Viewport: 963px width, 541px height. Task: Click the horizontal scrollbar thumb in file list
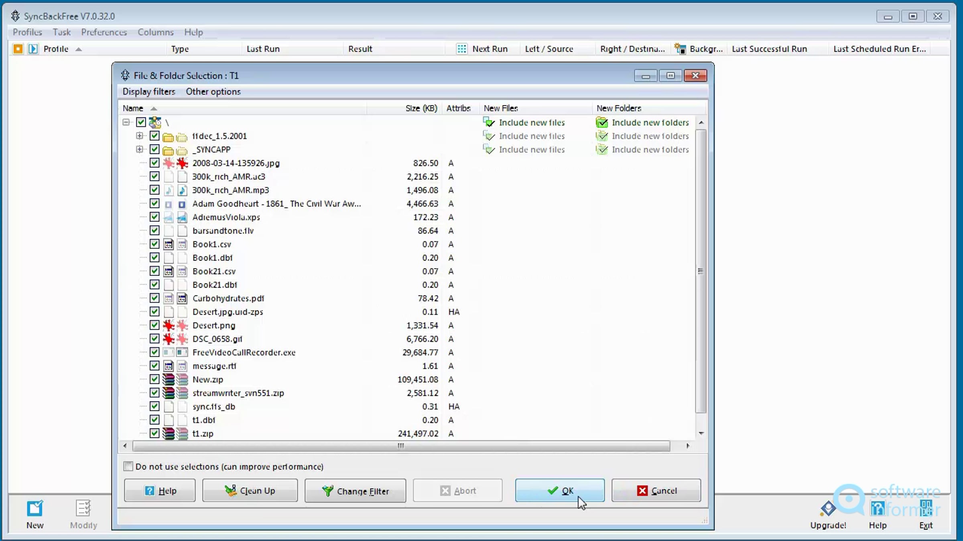pyautogui.click(x=401, y=446)
